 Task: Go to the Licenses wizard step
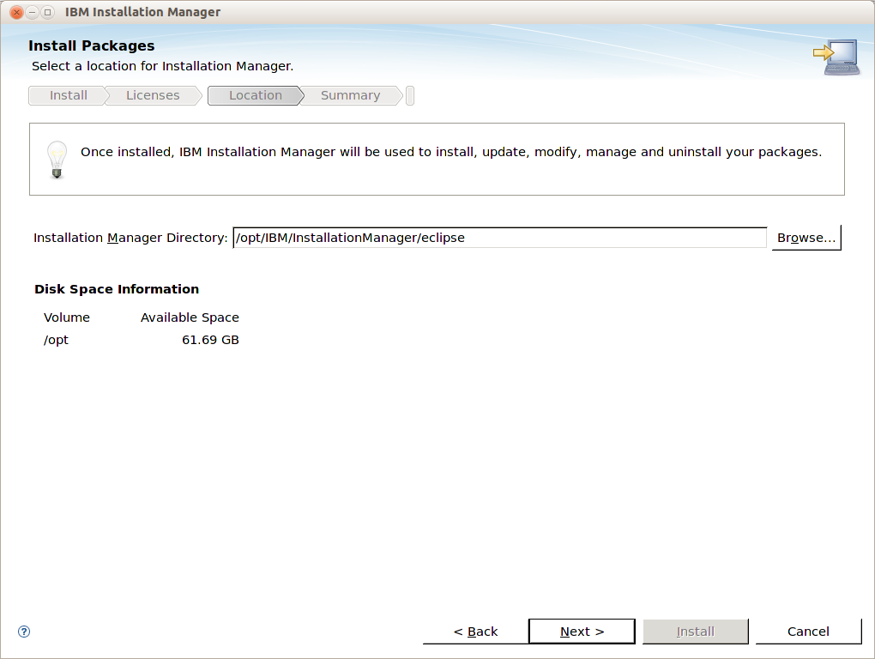[x=153, y=95]
